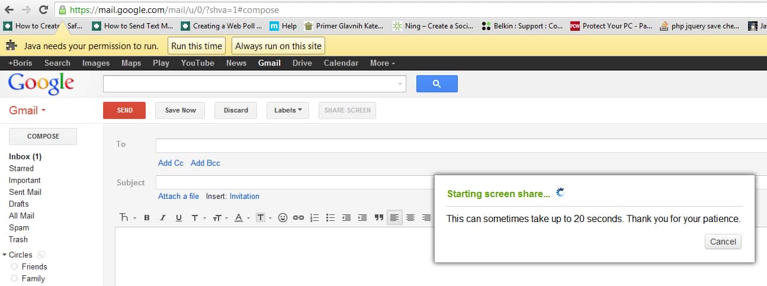The image size is (767, 286).
Task: Select the Friends circle radio button
Action: [14, 267]
